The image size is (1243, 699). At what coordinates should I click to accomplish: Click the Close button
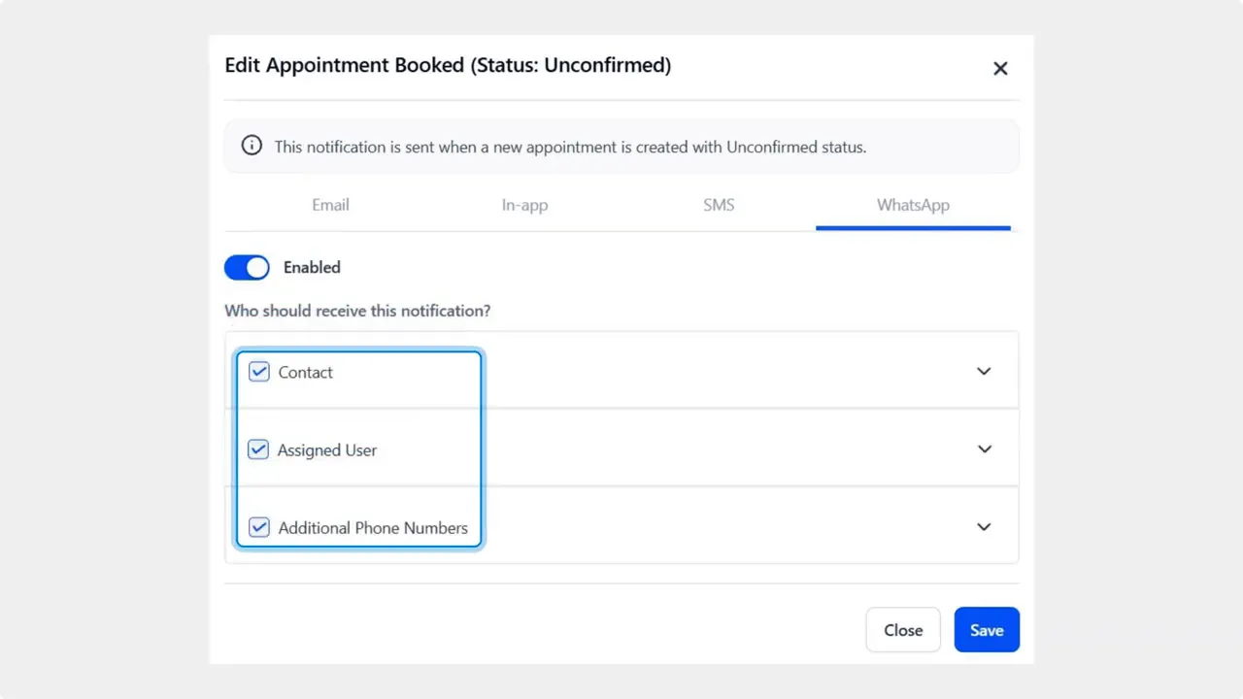[x=903, y=629]
